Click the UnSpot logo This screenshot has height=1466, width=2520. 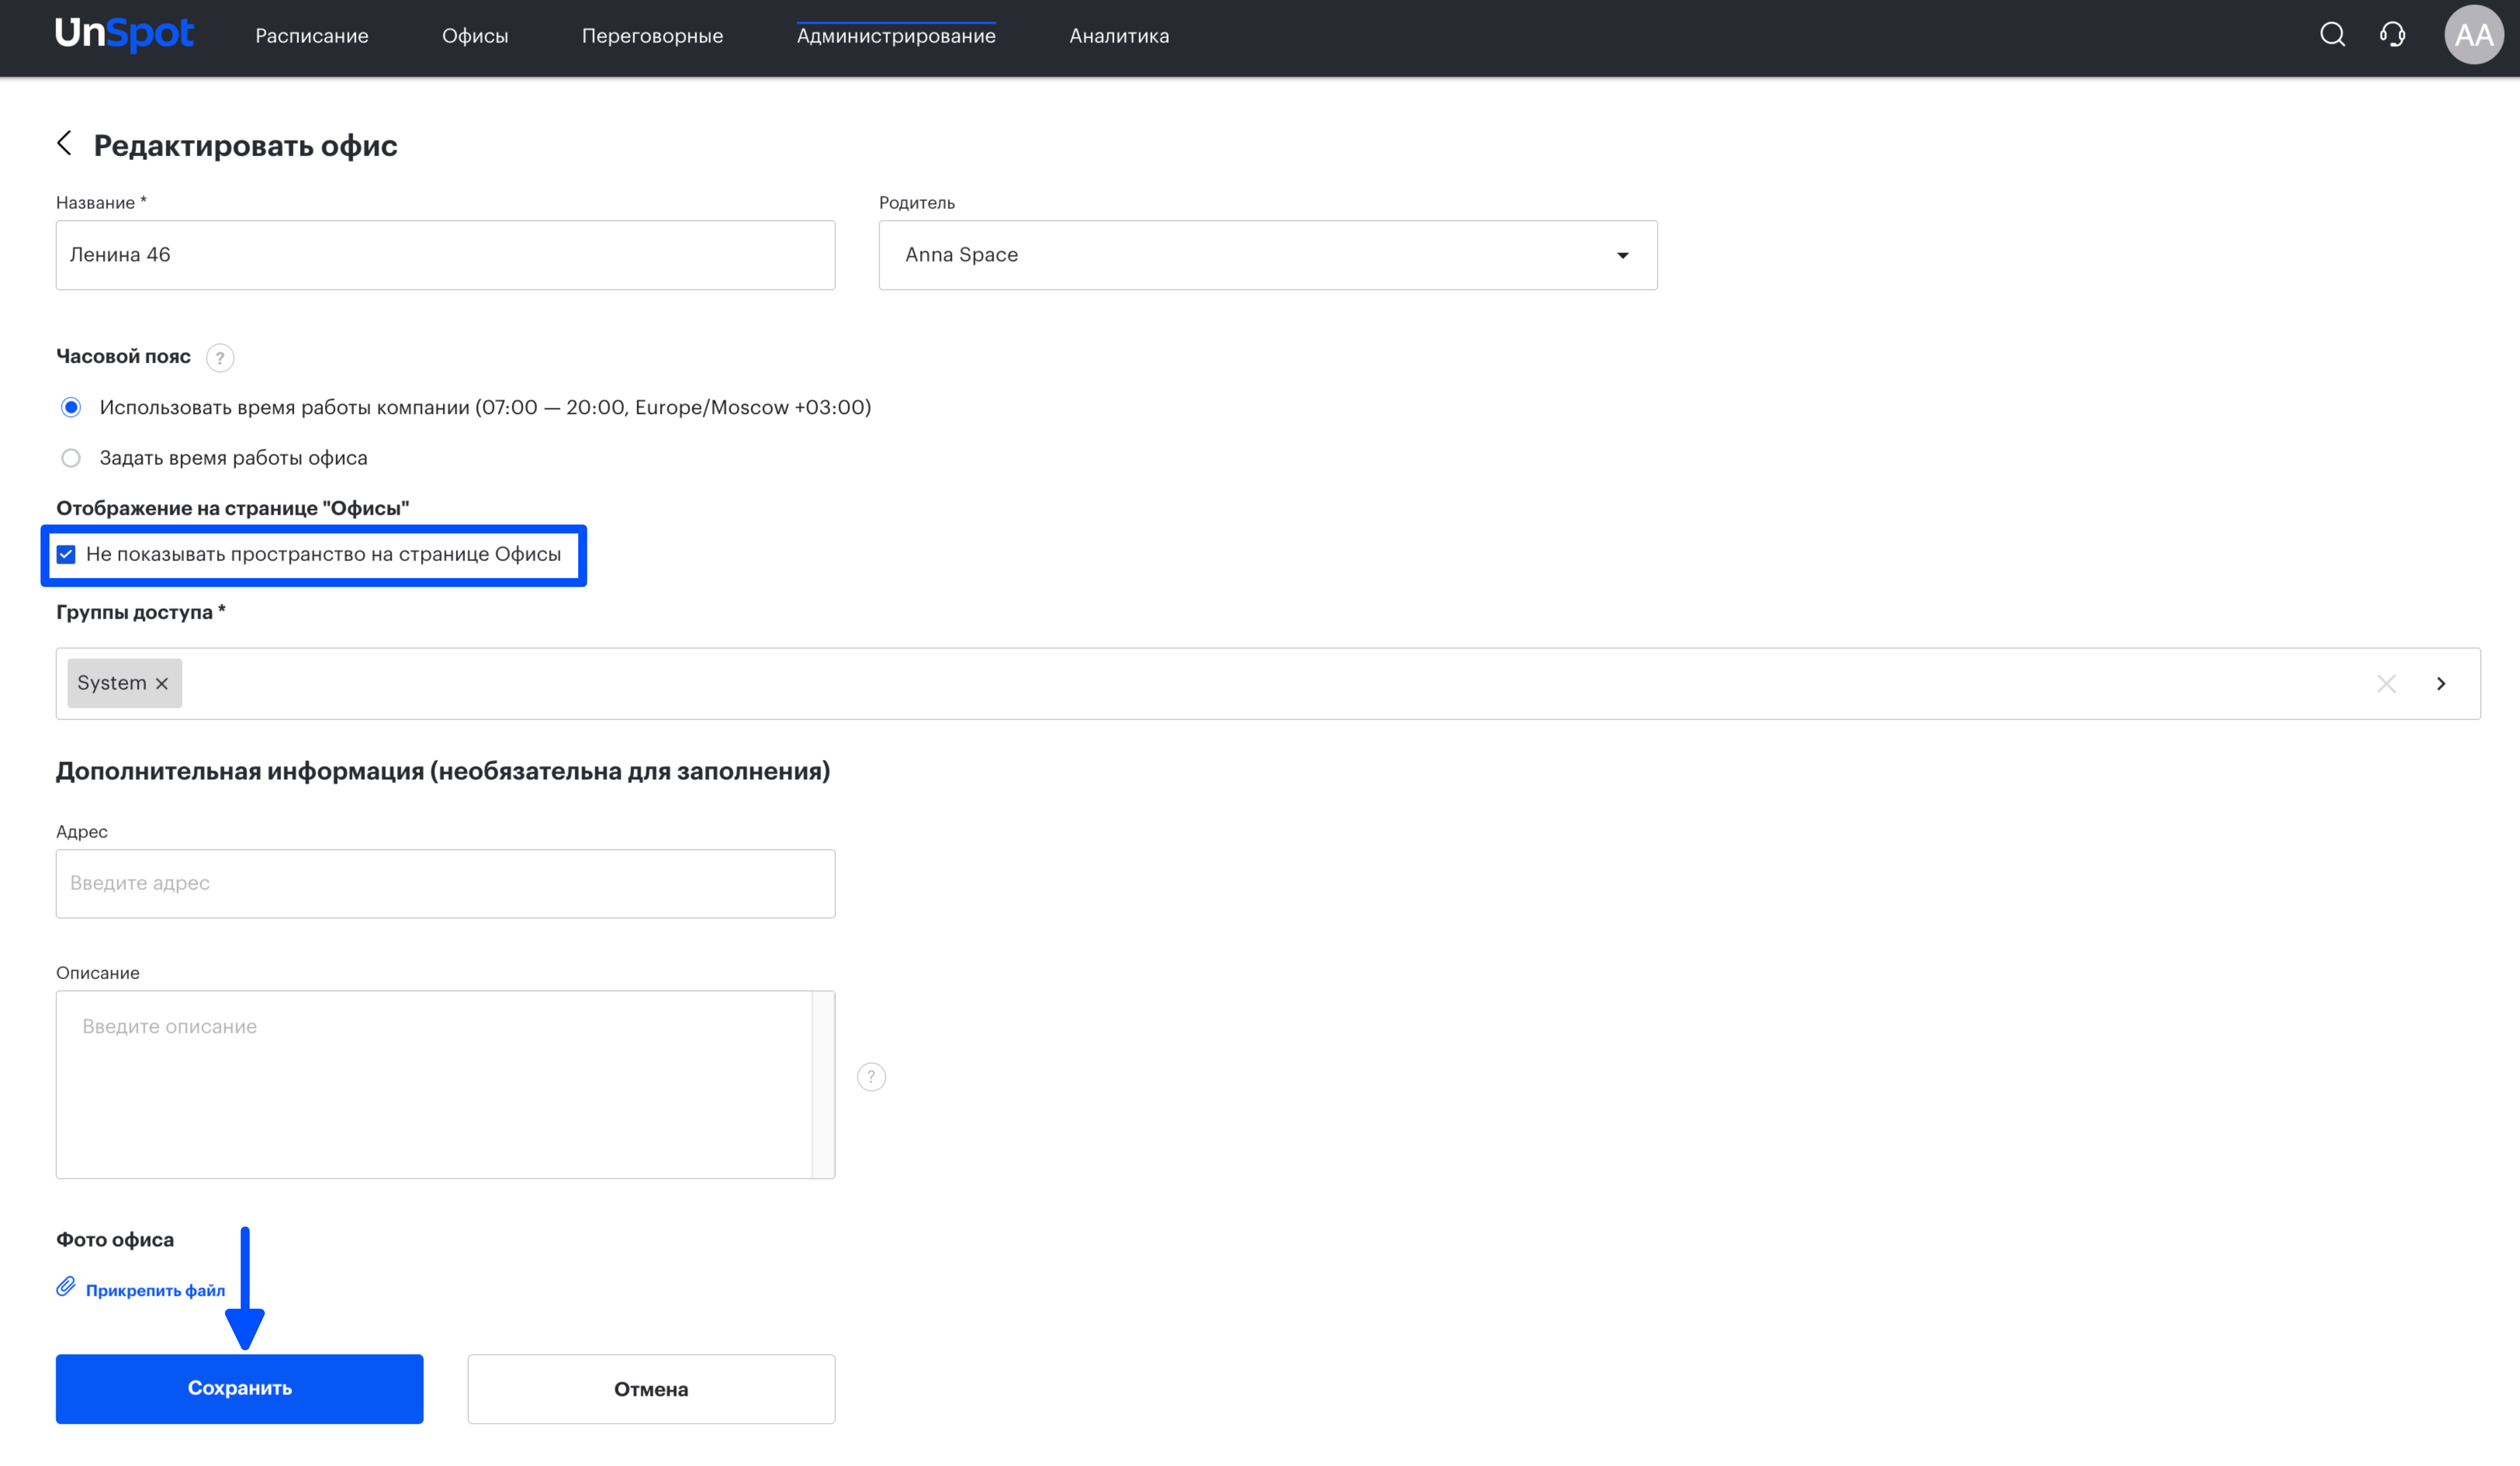pos(124,35)
